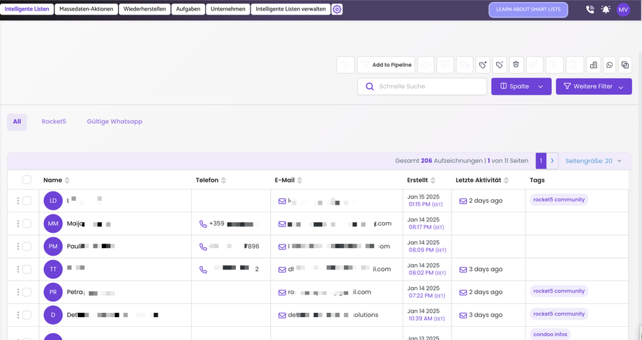Toggle the select-all checkbox in header
Screen dimensions: 642x340
27,180
